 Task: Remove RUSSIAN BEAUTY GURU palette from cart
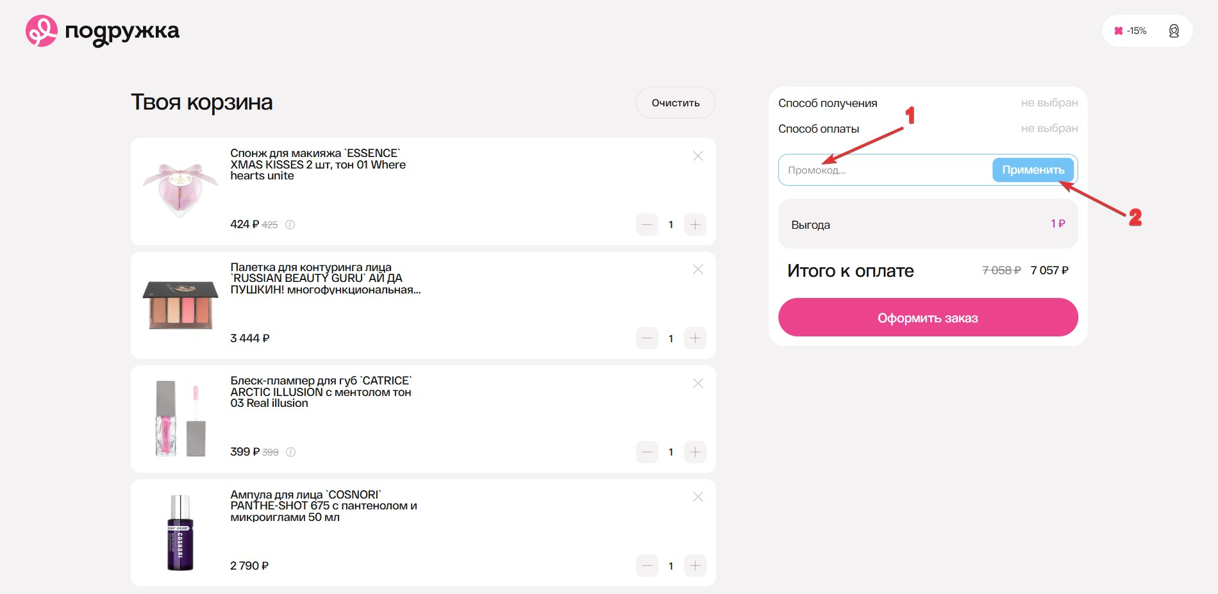pos(698,270)
